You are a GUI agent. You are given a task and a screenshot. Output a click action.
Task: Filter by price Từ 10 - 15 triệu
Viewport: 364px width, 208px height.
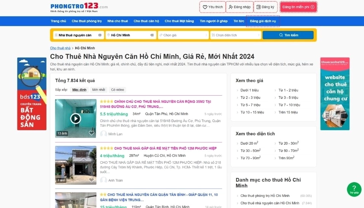point(252,112)
